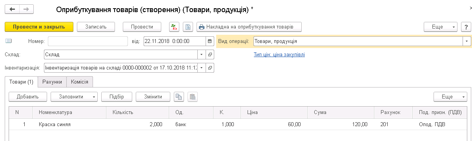Open Інвентаризація document via open-form icon
Screen dimensions: 472x141
tap(210, 68)
